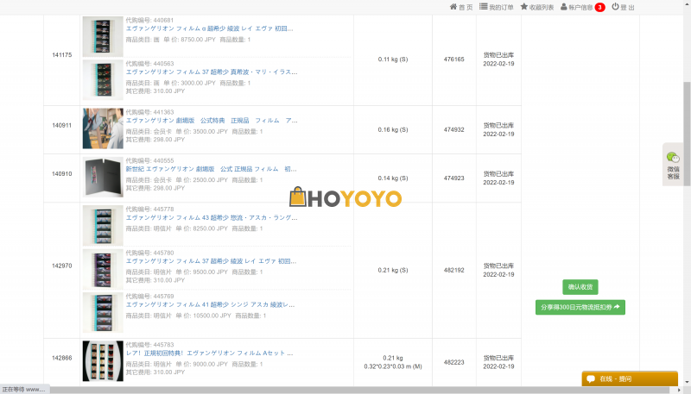The image size is (691, 394).
Task: Open the WeChat customer service widget
Action: pos(673,165)
